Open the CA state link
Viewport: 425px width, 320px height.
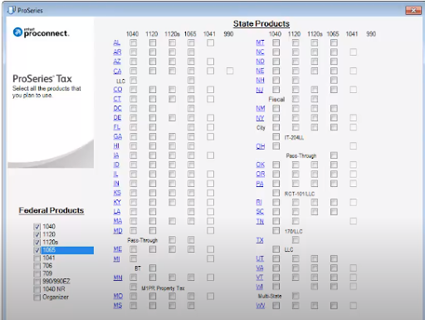point(117,71)
